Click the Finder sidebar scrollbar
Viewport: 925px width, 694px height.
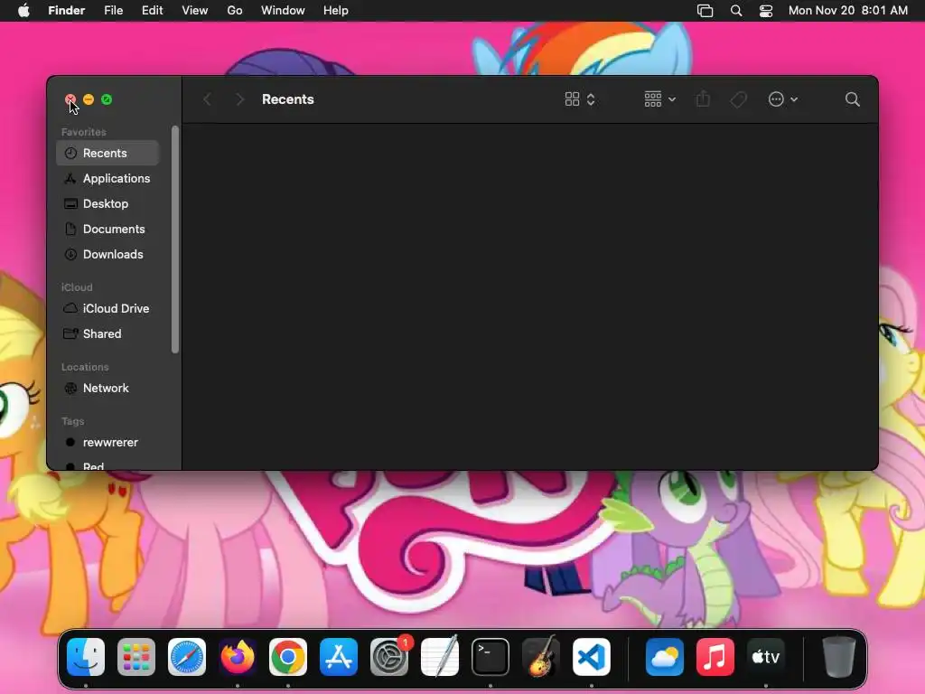click(x=174, y=239)
